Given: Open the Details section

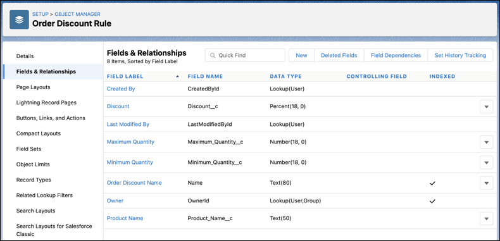Looking at the screenshot, I should coord(25,56).
